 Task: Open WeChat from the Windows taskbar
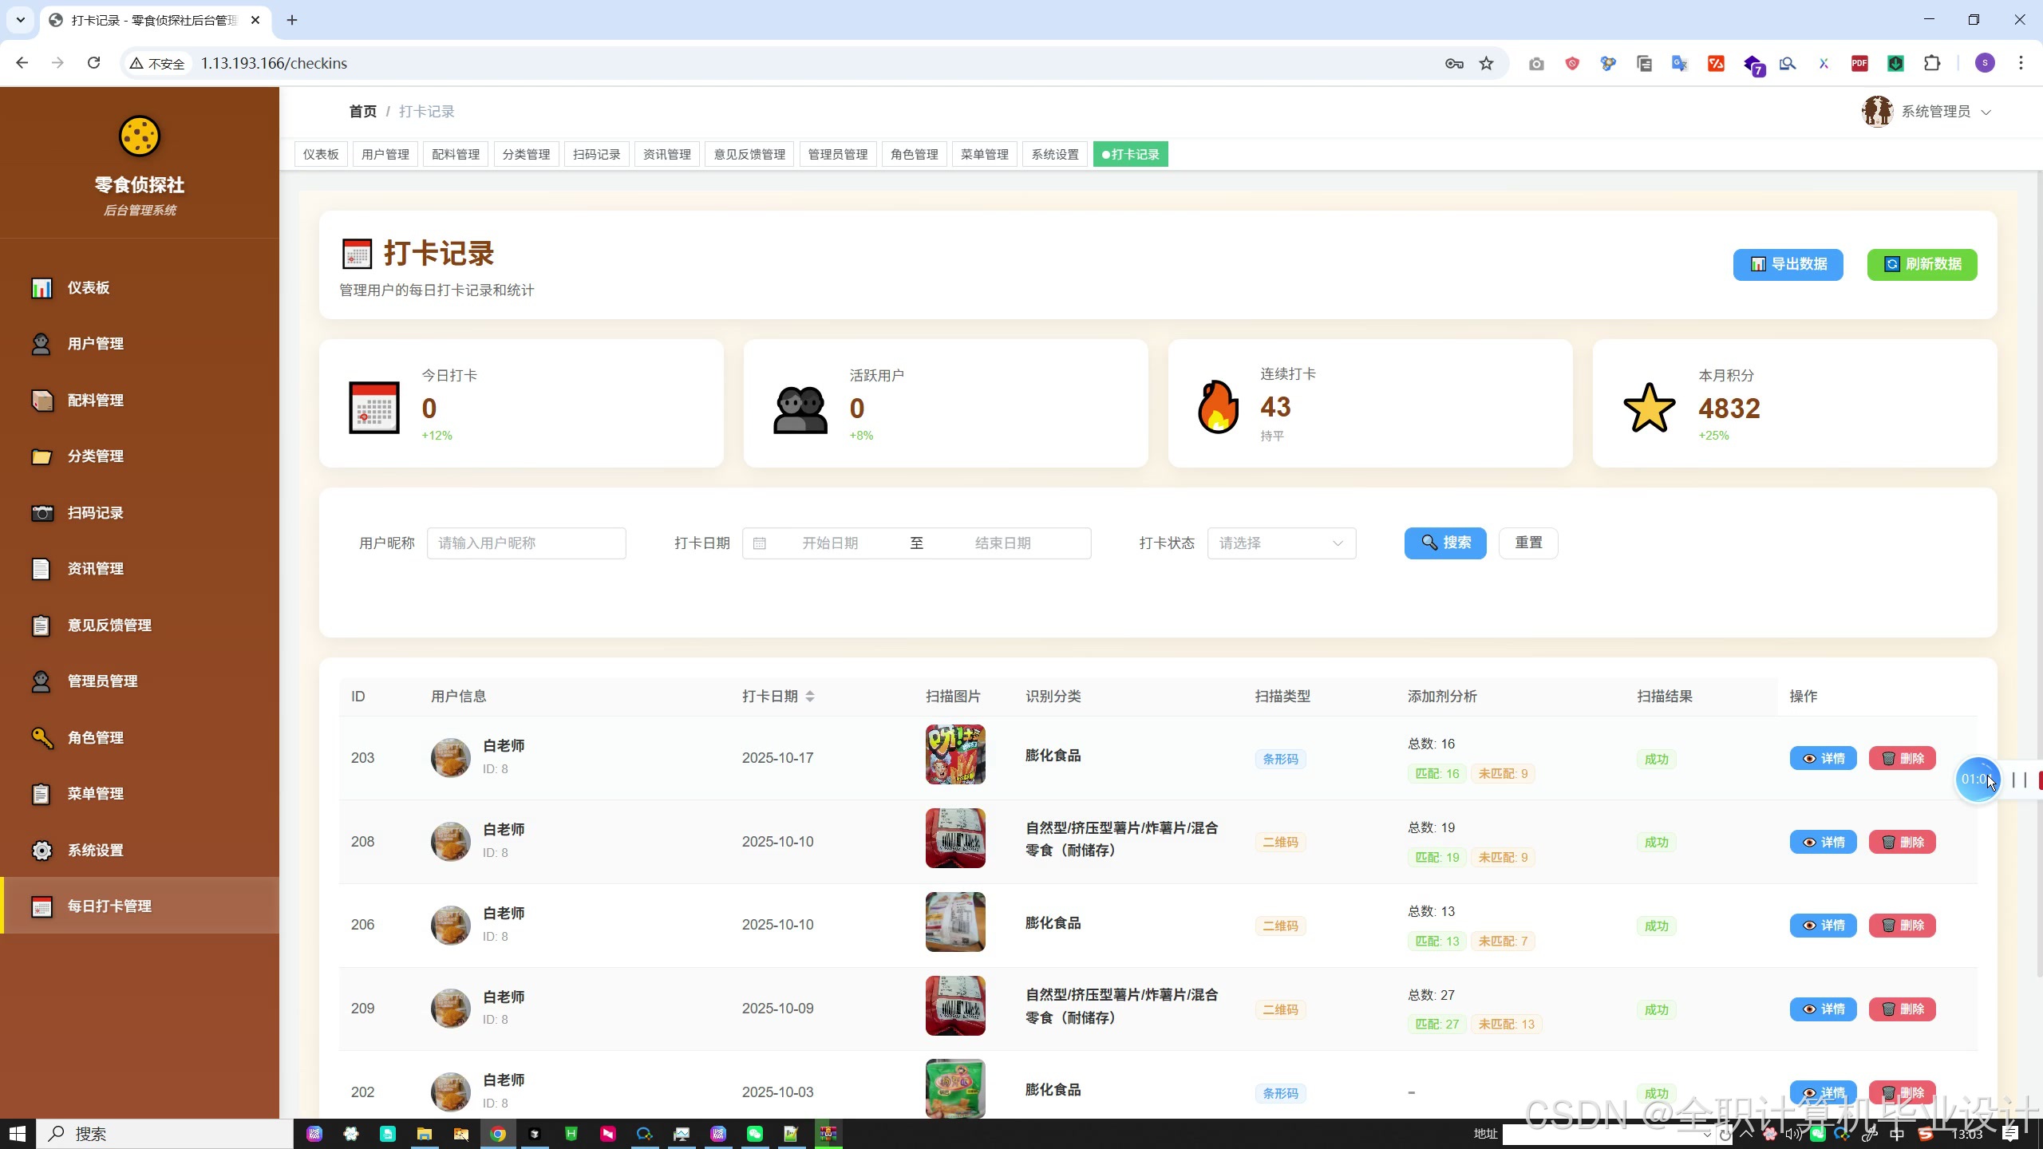click(x=754, y=1134)
